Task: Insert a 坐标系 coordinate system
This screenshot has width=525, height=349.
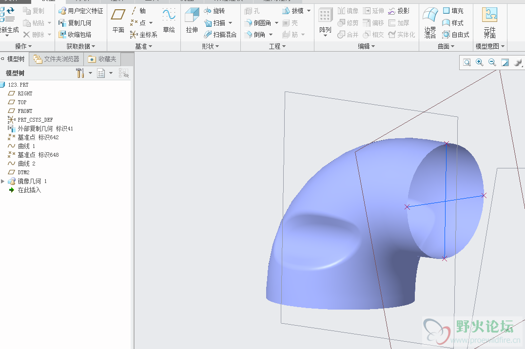Action: [x=144, y=35]
